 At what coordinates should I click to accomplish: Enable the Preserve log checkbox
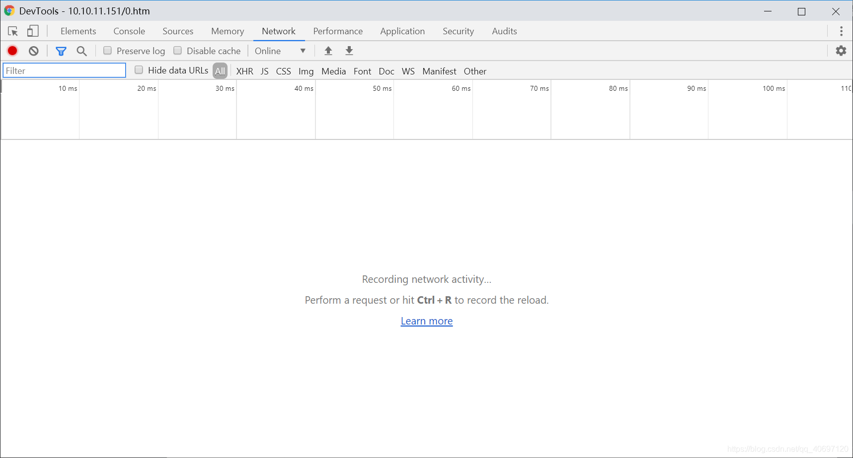pyautogui.click(x=107, y=51)
